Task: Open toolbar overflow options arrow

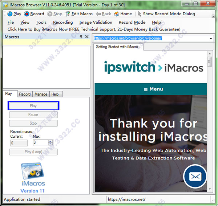Action: (213, 16)
